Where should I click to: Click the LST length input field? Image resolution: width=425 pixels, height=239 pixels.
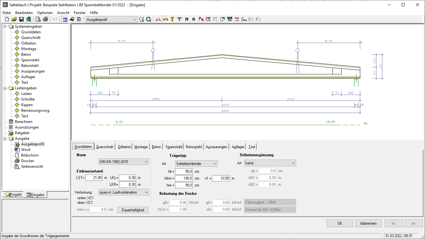[94, 178]
